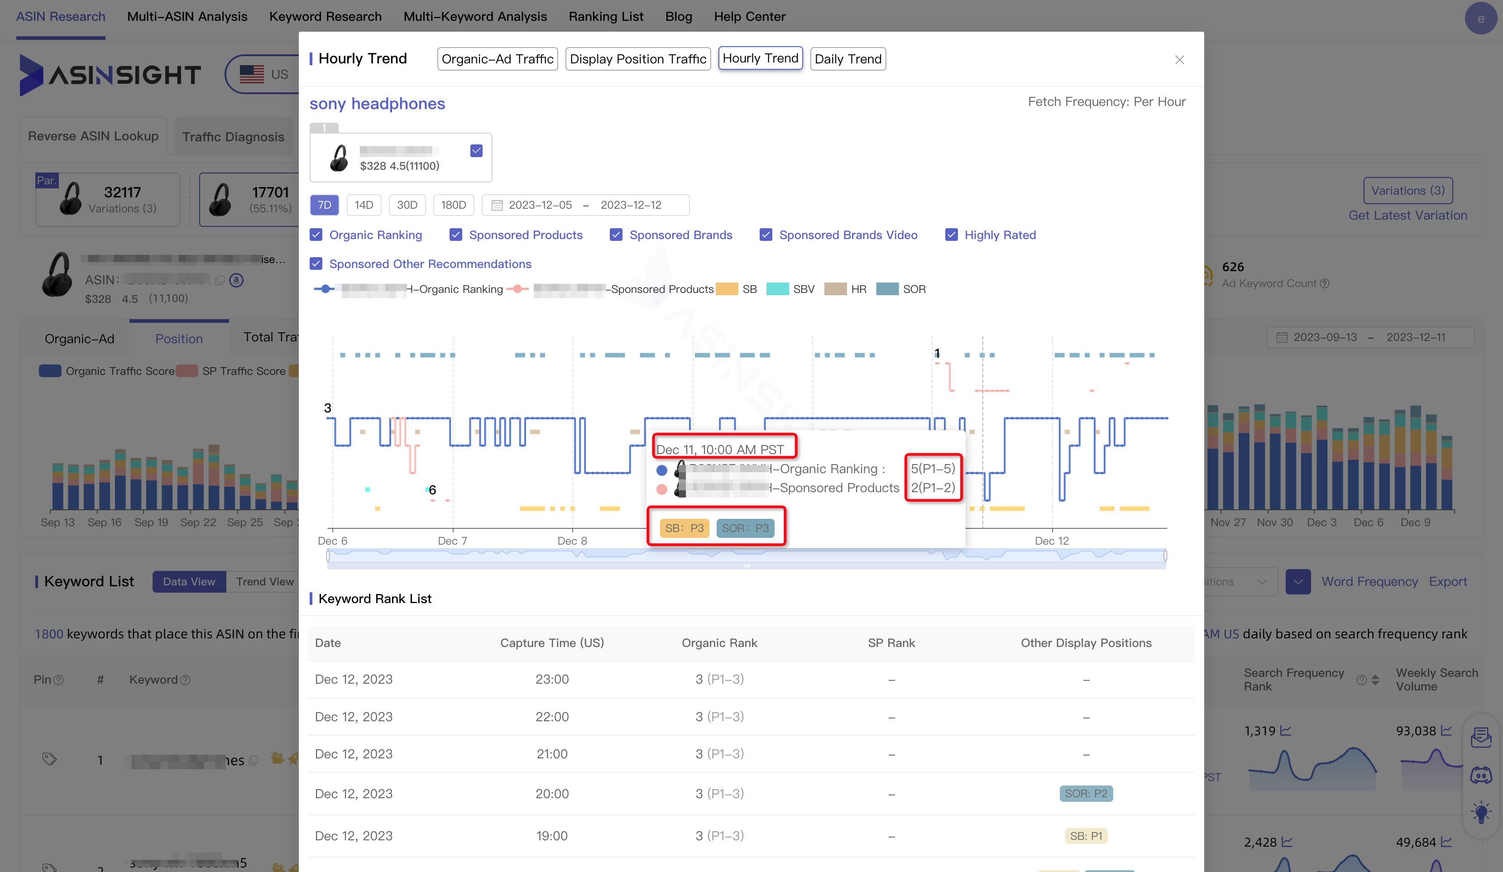Image resolution: width=1503 pixels, height=872 pixels.
Task: Select the 14D time range
Action: pyautogui.click(x=364, y=205)
